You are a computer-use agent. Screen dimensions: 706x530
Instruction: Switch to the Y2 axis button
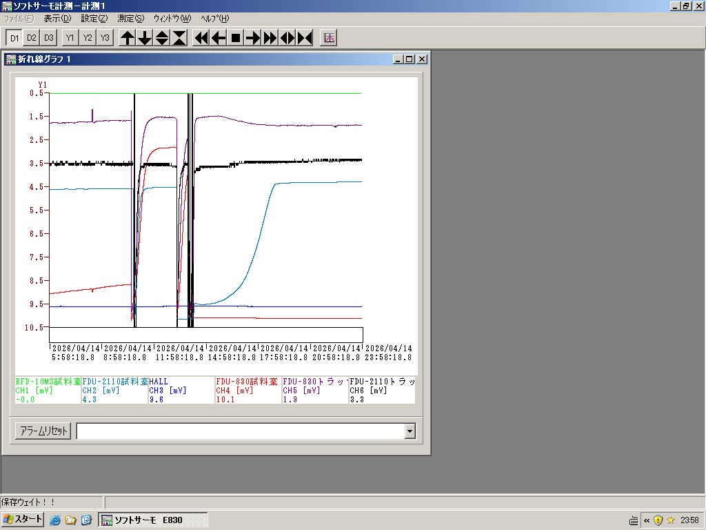88,38
